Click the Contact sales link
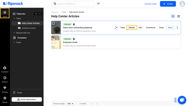The width and height of the screenshot is (188, 106). tap(151, 4)
